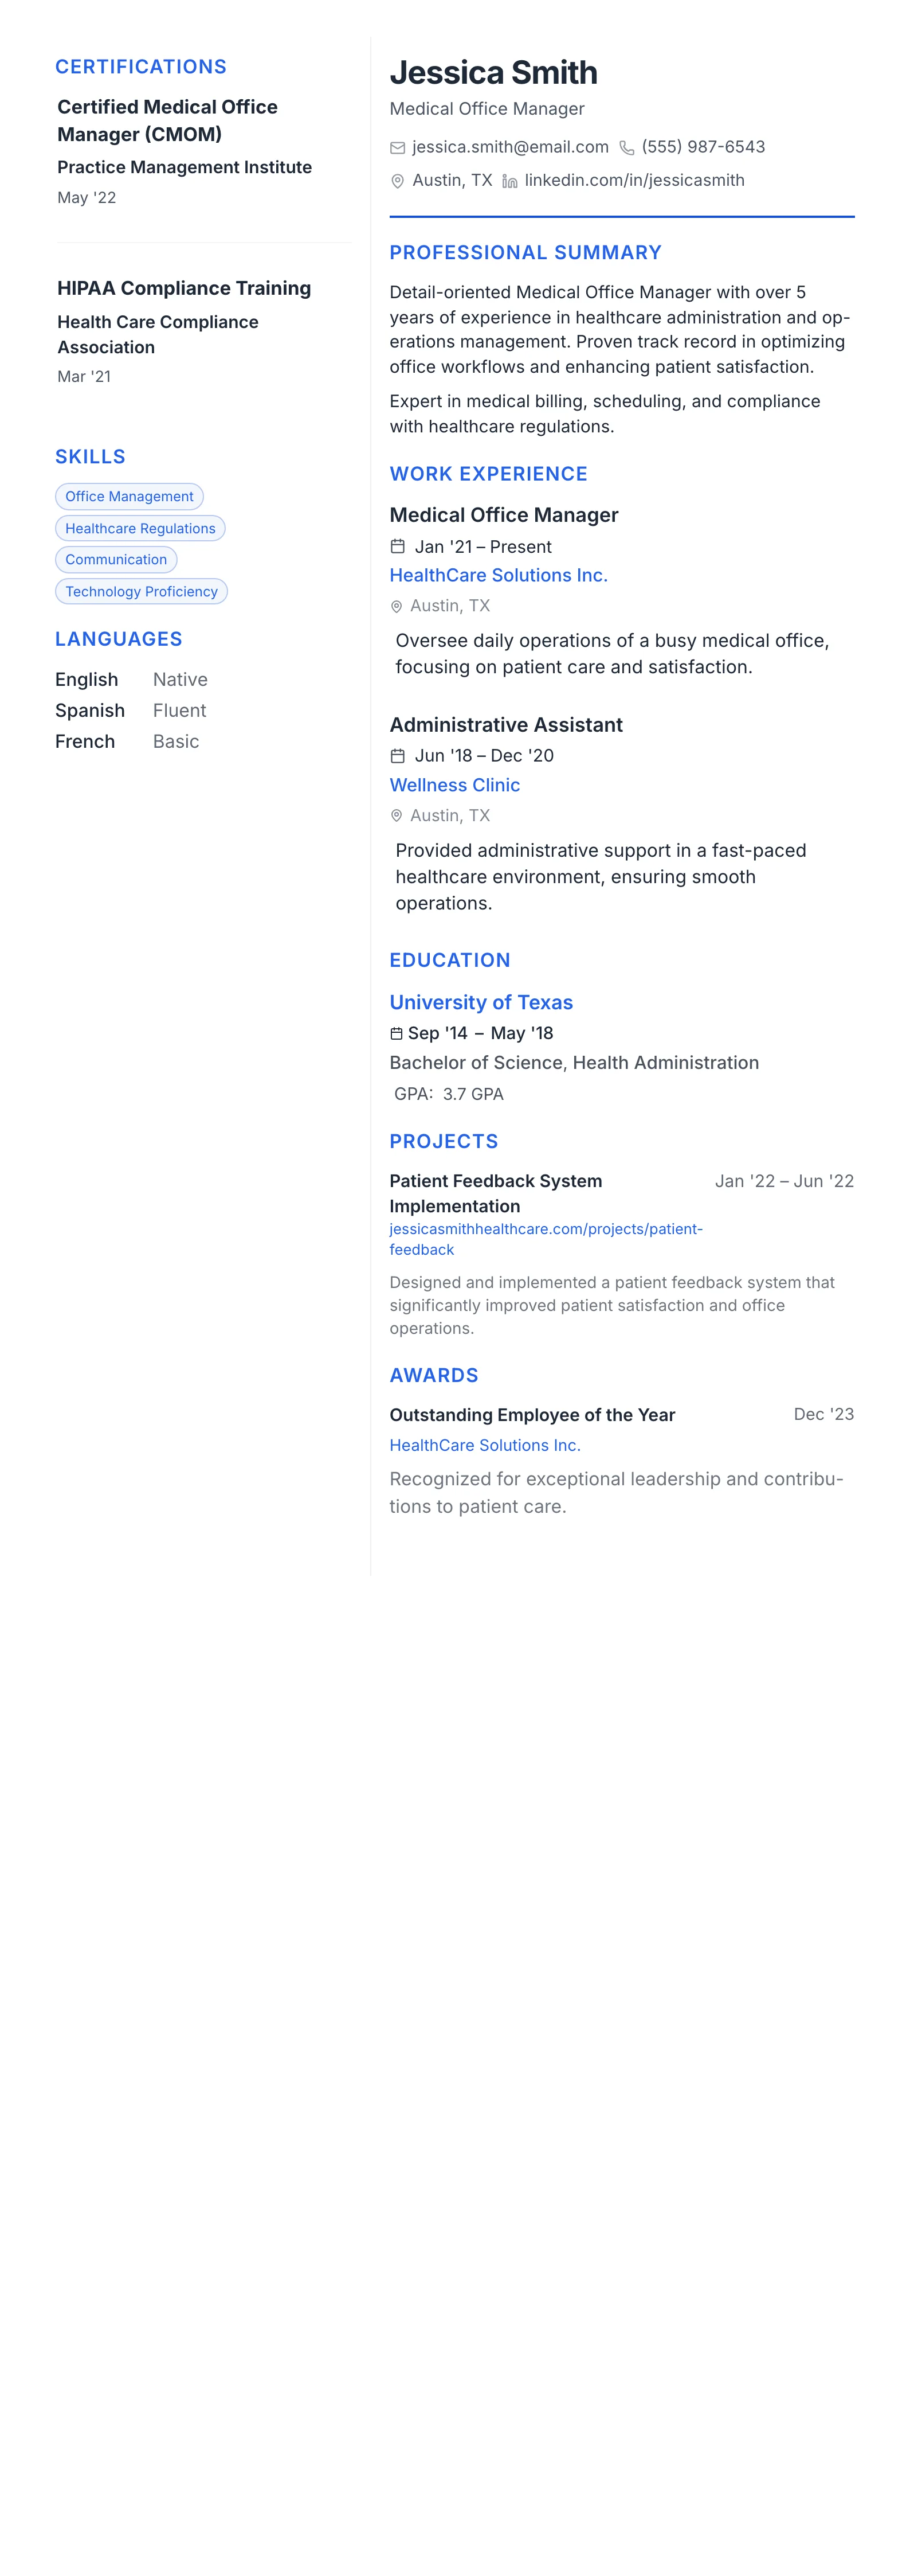Click the calendar icon beside Sep '14 – May '18
This screenshot has width=910, height=2576.
(397, 1033)
